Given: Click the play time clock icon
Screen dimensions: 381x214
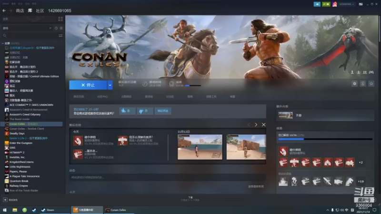Looking at the screenshot, I should (145, 84).
